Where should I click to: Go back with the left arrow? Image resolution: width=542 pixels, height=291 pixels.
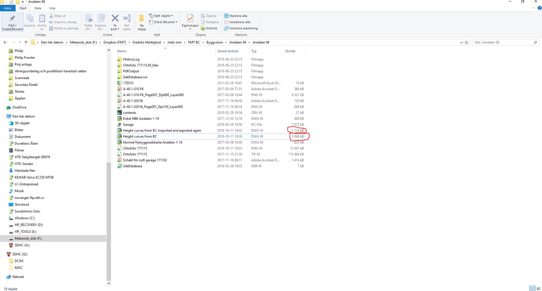point(5,42)
